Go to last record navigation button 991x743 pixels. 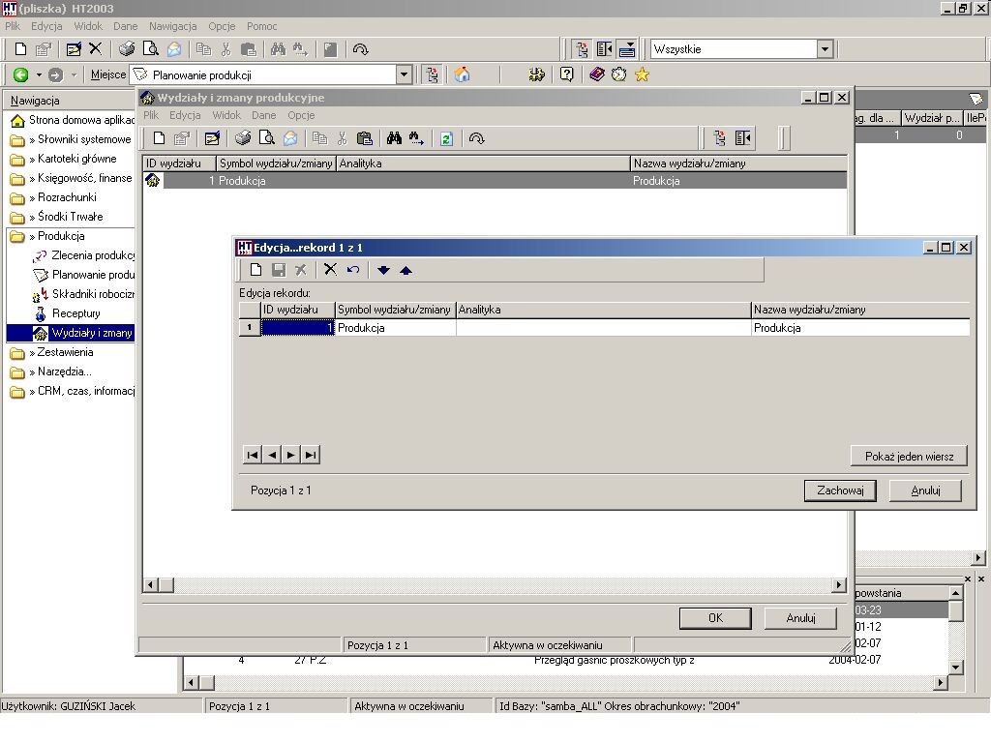pyautogui.click(x=311, y=455)
